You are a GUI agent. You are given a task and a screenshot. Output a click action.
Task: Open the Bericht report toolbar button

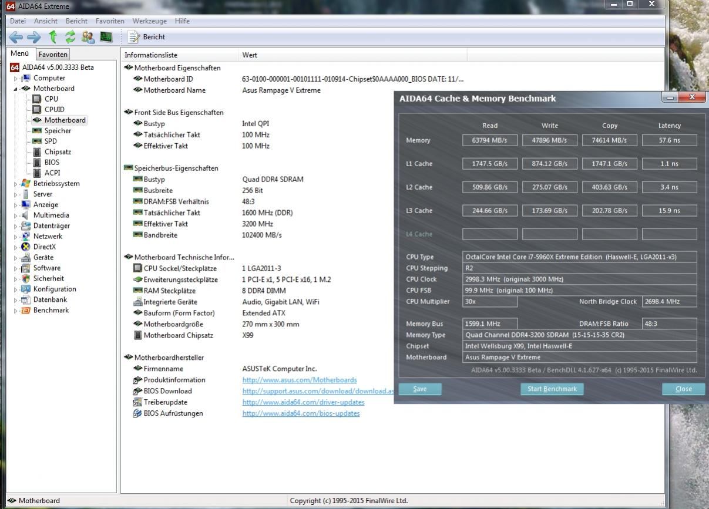click(147, 37)
